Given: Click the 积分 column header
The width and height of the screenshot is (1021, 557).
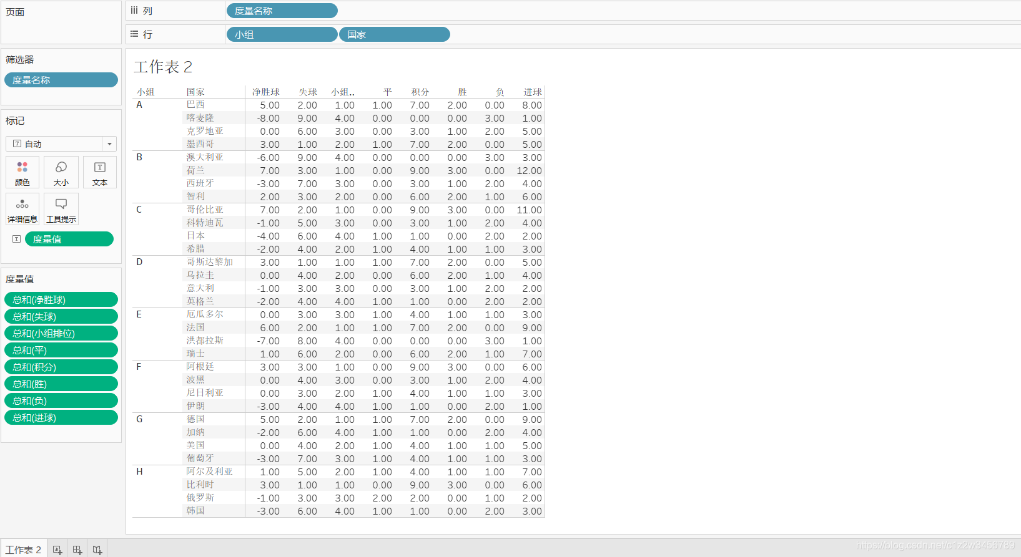Looking at the screenshot, I should (x=420, y=92).
